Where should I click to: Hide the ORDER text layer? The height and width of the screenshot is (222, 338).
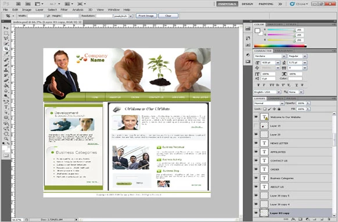[x=256, y=169]
